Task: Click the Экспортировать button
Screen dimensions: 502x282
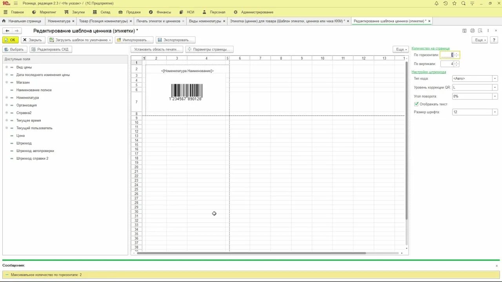Action: 175,40
